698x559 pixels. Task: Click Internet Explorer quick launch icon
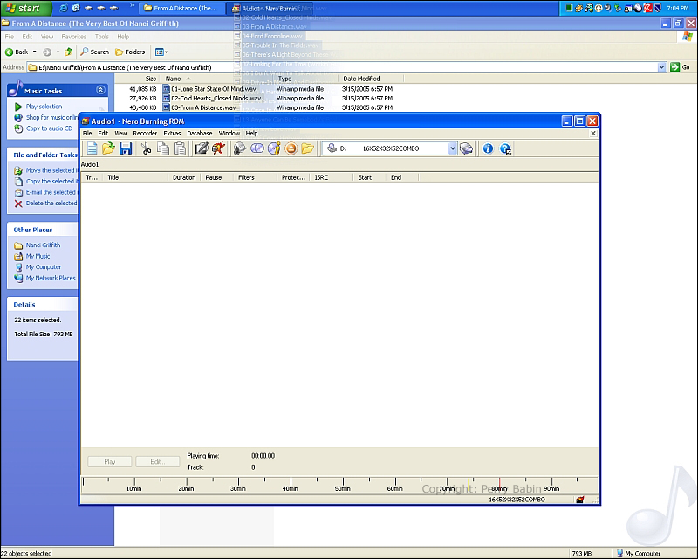[x=63, y=8]
